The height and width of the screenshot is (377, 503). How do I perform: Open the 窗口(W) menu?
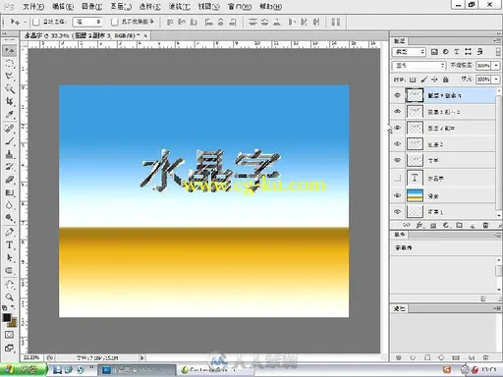click(x=240, y=7)
